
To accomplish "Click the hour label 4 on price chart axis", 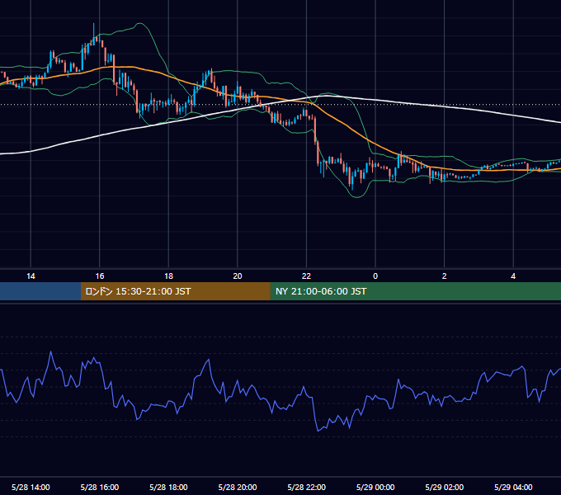I will click(x=513, y=276).
